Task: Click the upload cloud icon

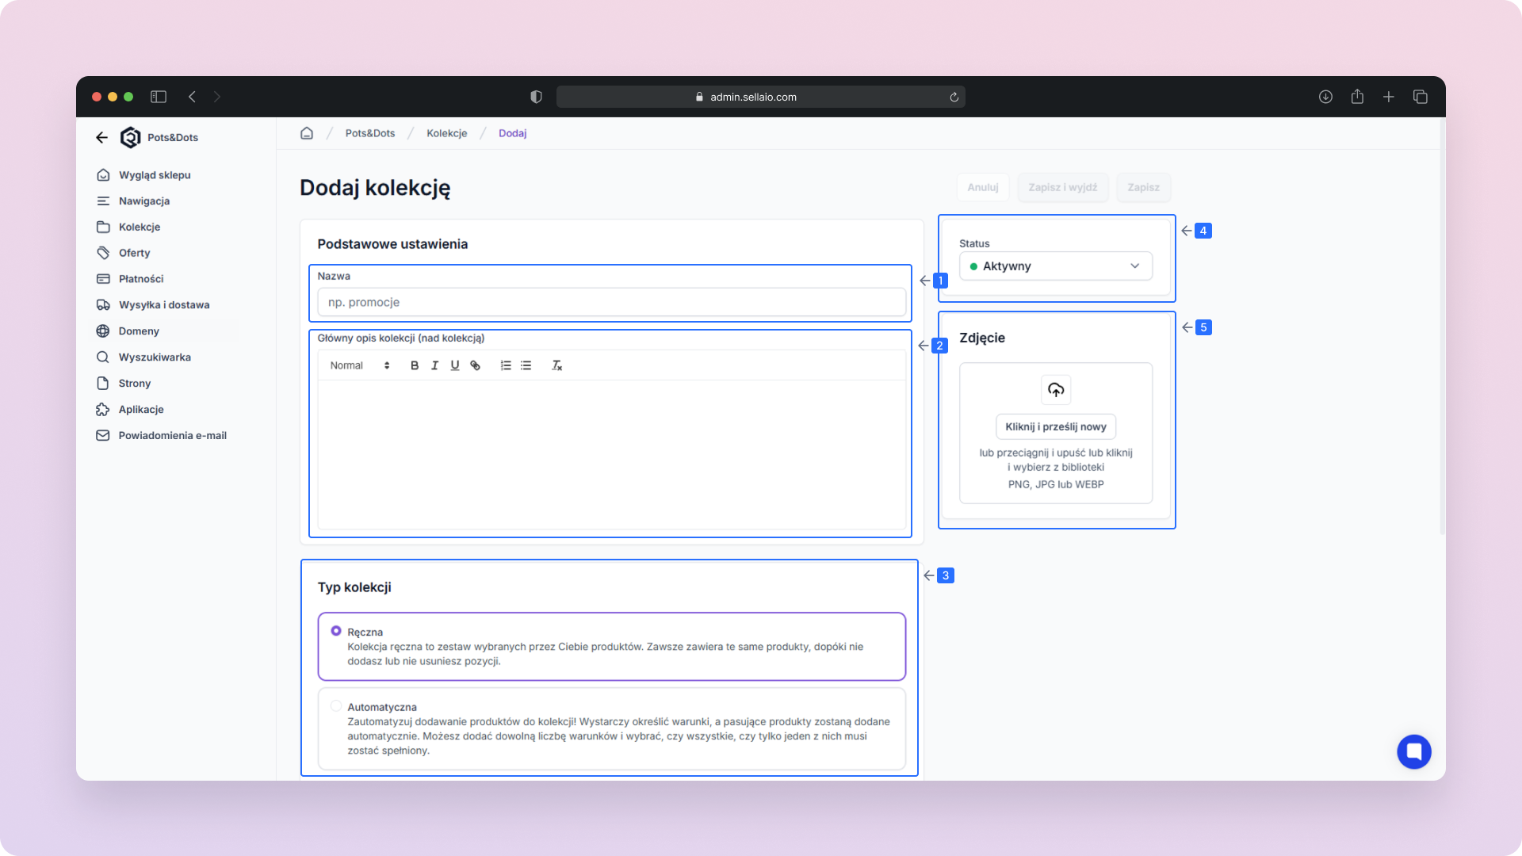Action: (1055, 390)
